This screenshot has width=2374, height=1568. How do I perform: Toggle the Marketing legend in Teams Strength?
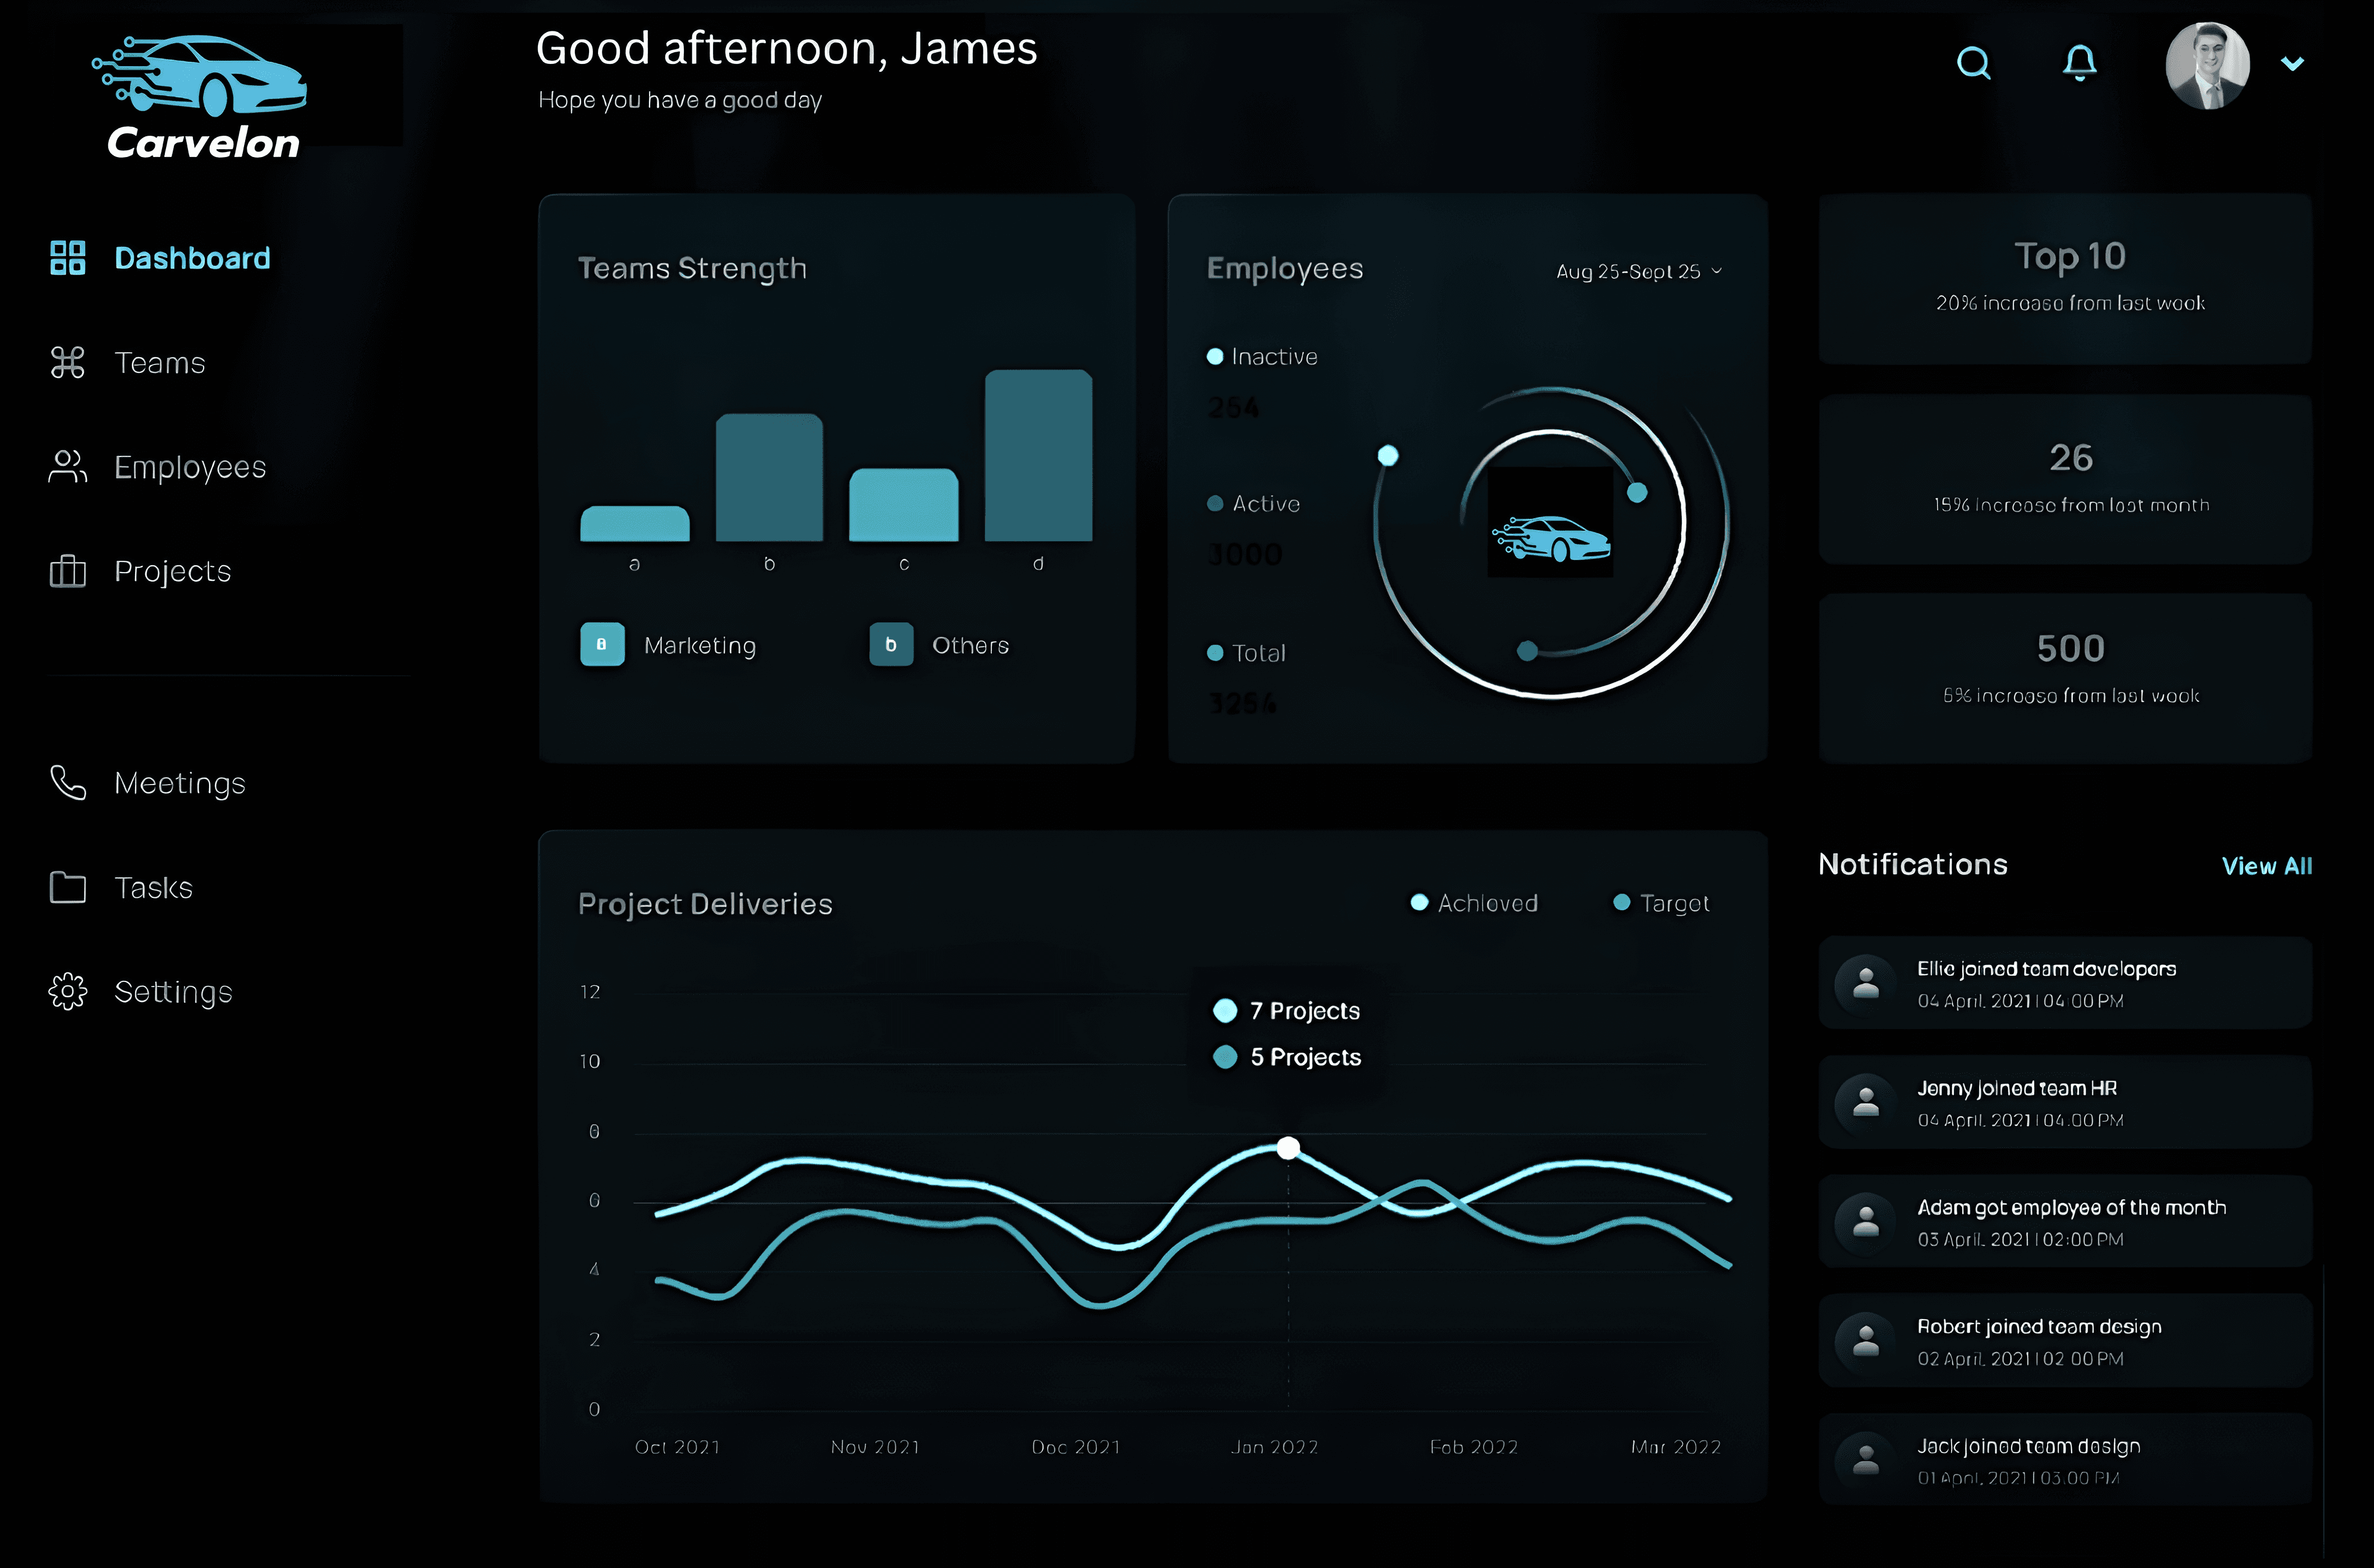click(668, 645)
